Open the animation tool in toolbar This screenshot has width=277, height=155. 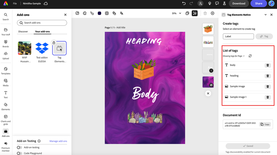[x=92, y=13]
